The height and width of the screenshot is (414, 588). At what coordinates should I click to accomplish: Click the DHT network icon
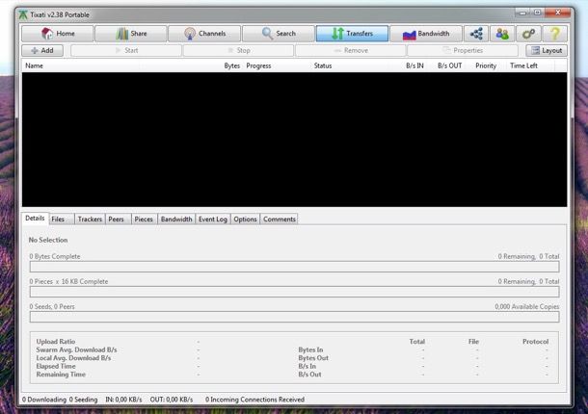476,34
